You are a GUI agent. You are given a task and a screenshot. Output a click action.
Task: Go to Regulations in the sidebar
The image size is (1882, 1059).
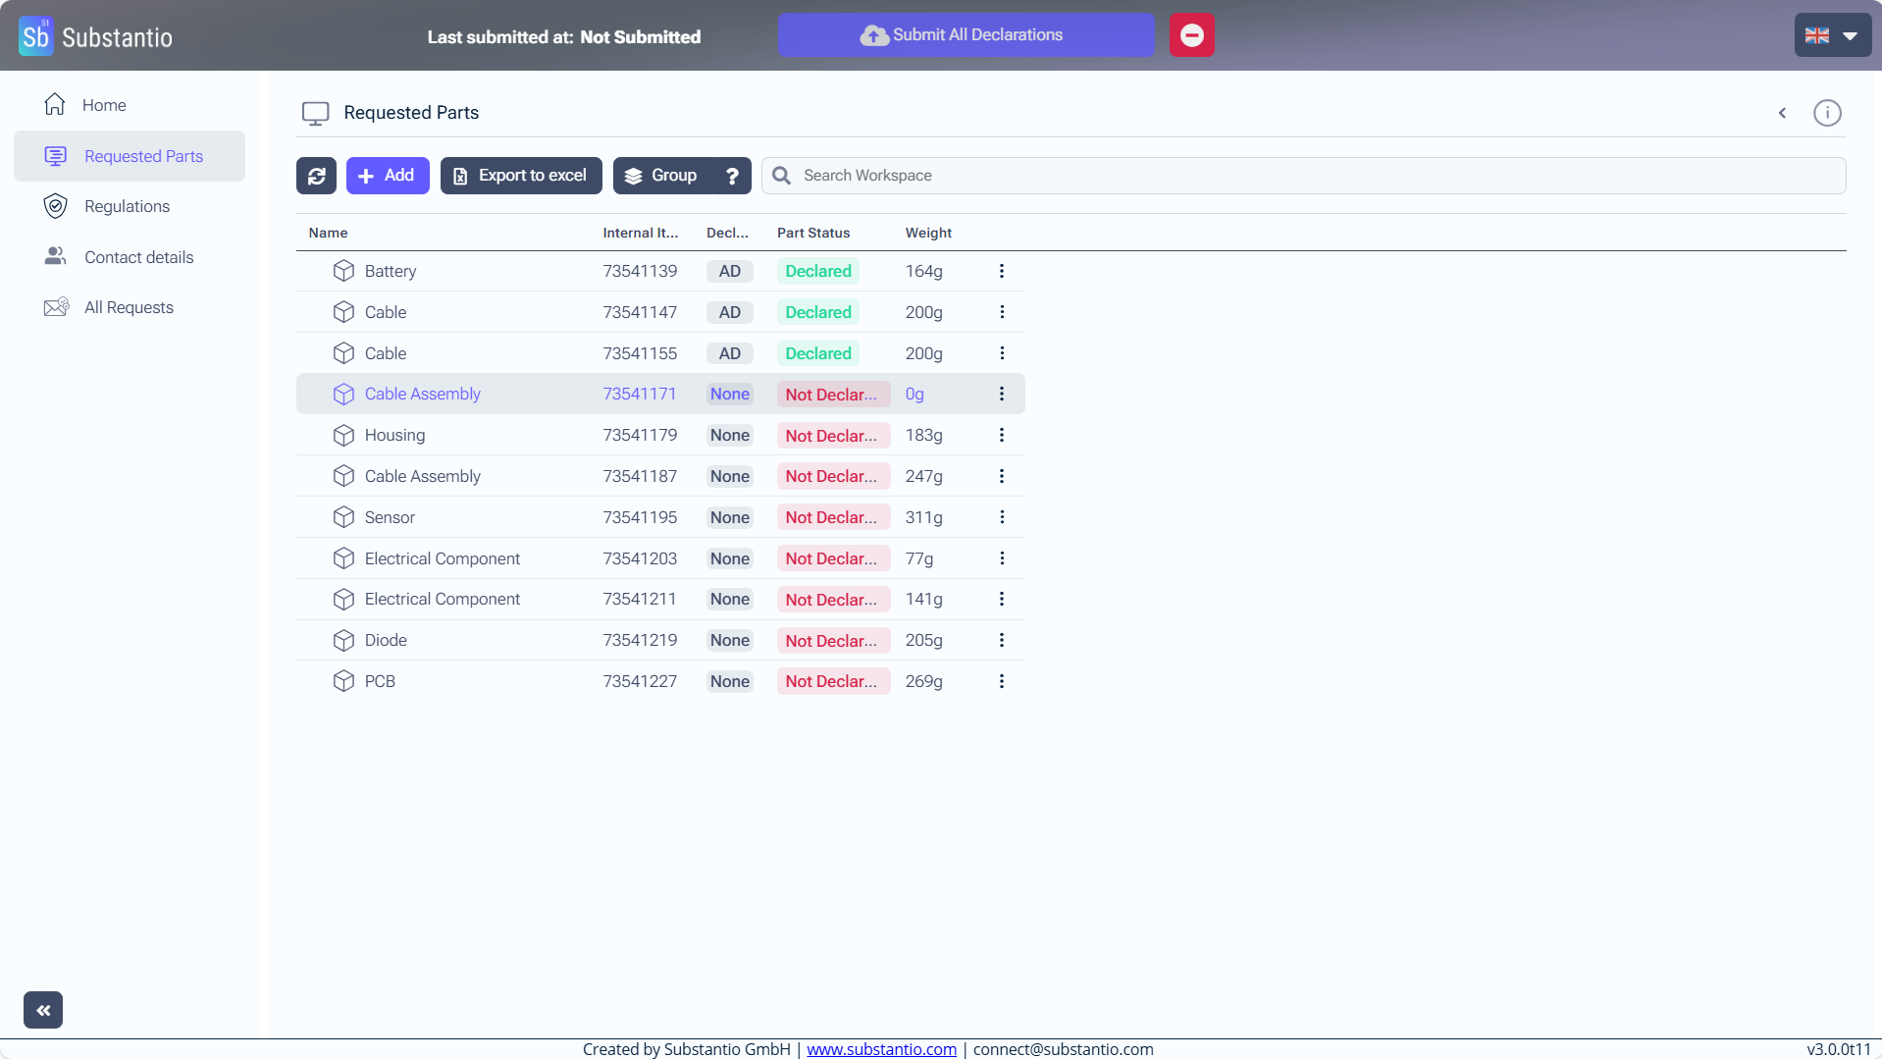[127, 206]
